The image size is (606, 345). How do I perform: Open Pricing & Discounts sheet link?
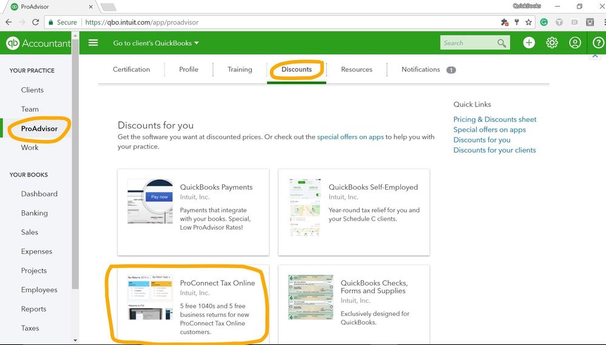click(495, 119)
